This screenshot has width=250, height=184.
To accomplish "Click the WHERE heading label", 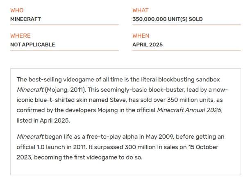I will pos(20,36).
